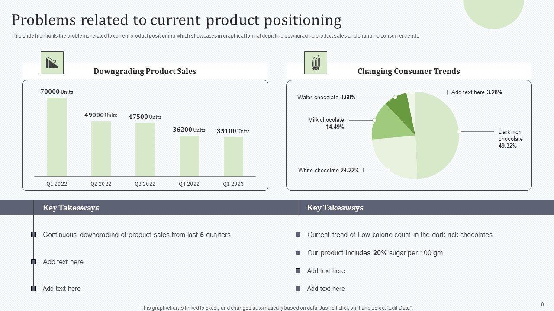Click the 70000 Units data label
Screen dimensions: 554x311
(x=57, y=92)
